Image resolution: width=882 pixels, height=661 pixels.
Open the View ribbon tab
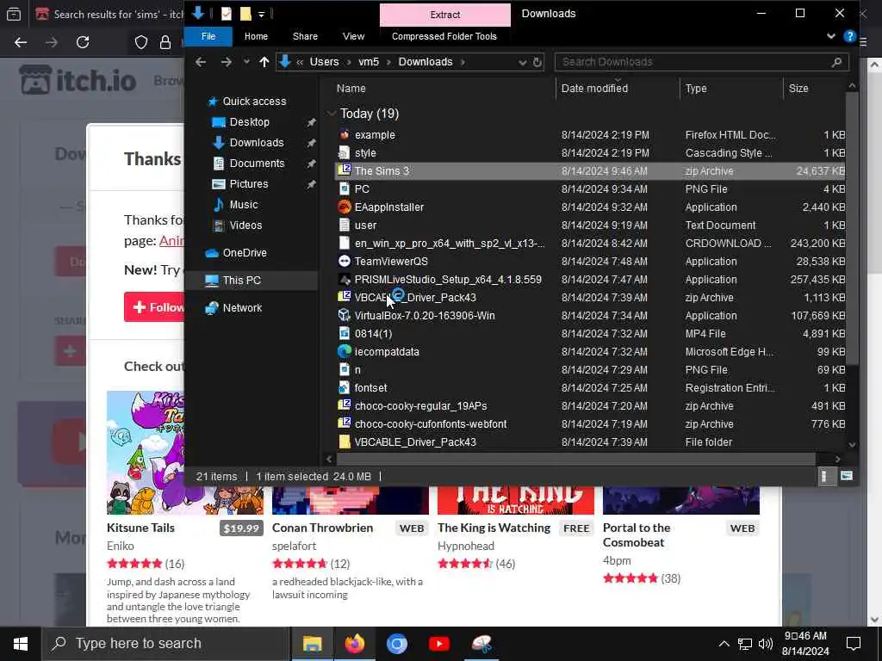point(353,36)
